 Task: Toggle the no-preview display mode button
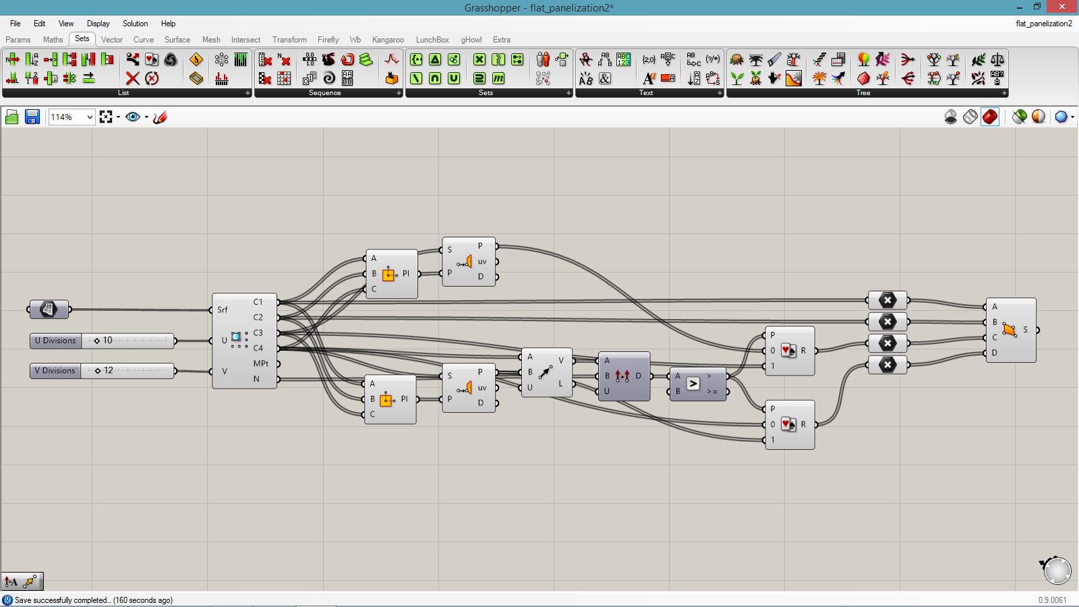(950, 117)
